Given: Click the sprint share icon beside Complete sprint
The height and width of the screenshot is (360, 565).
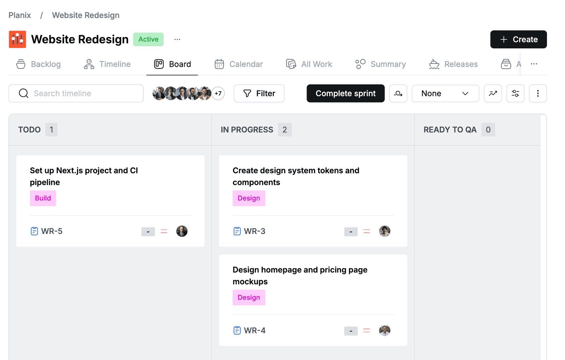Looking at the screenshot, I should tap(398, 93).
